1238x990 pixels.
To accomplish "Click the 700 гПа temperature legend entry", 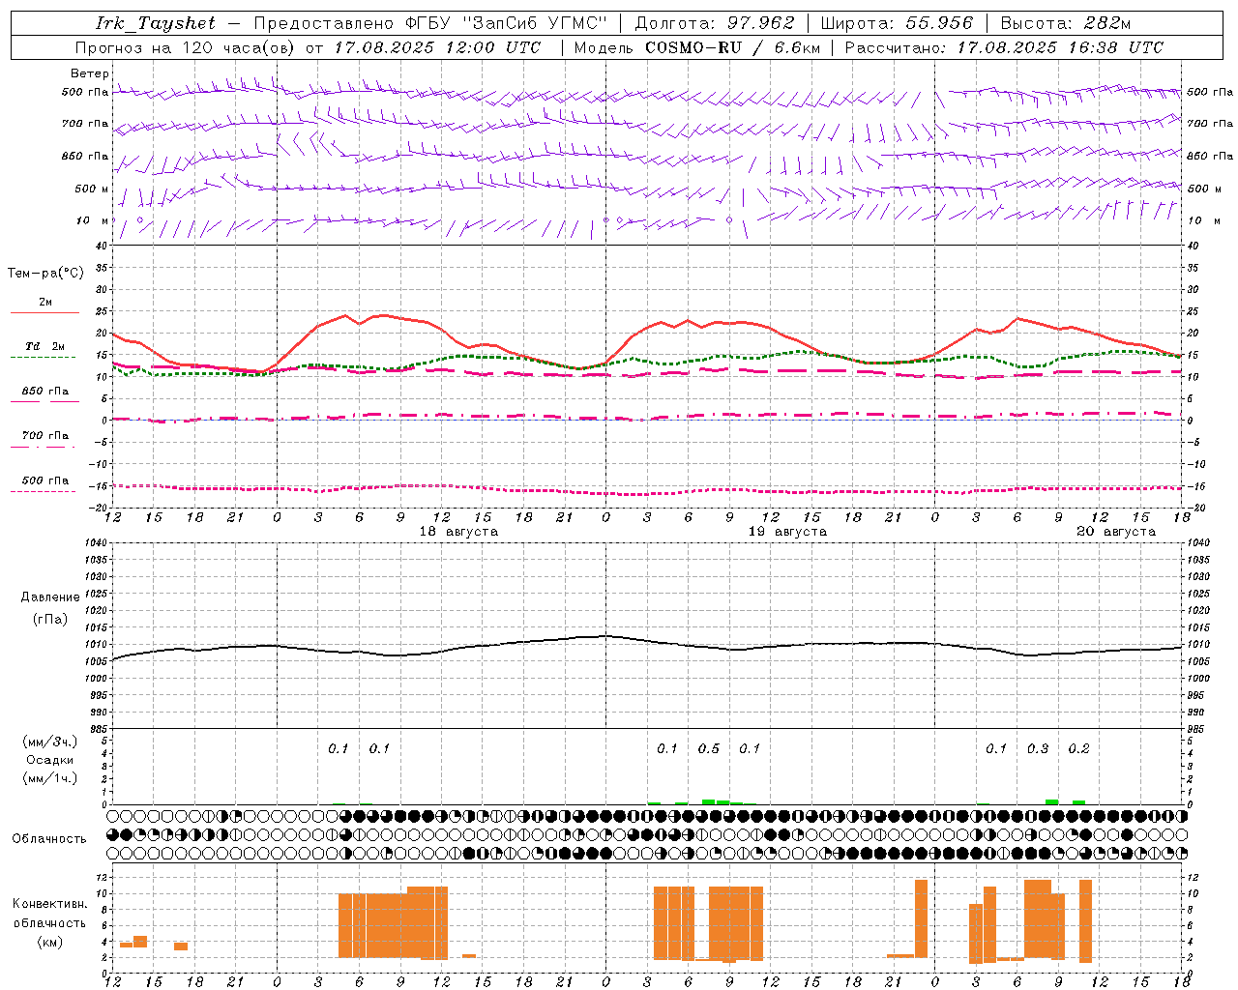I will click(45, 436).
